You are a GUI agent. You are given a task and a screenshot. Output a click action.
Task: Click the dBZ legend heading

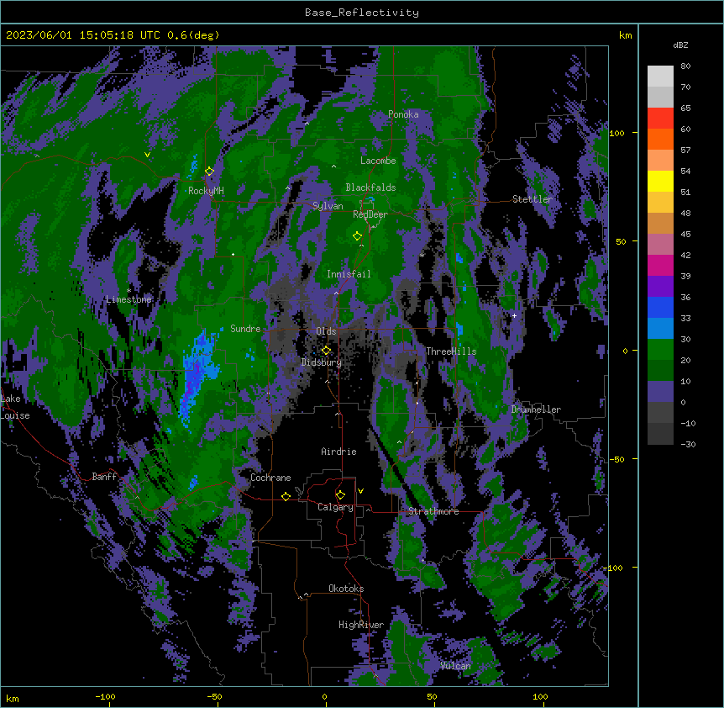pos(680,45)
